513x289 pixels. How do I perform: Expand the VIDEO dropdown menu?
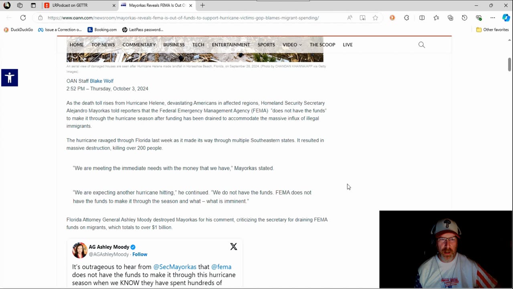(292, 45)
